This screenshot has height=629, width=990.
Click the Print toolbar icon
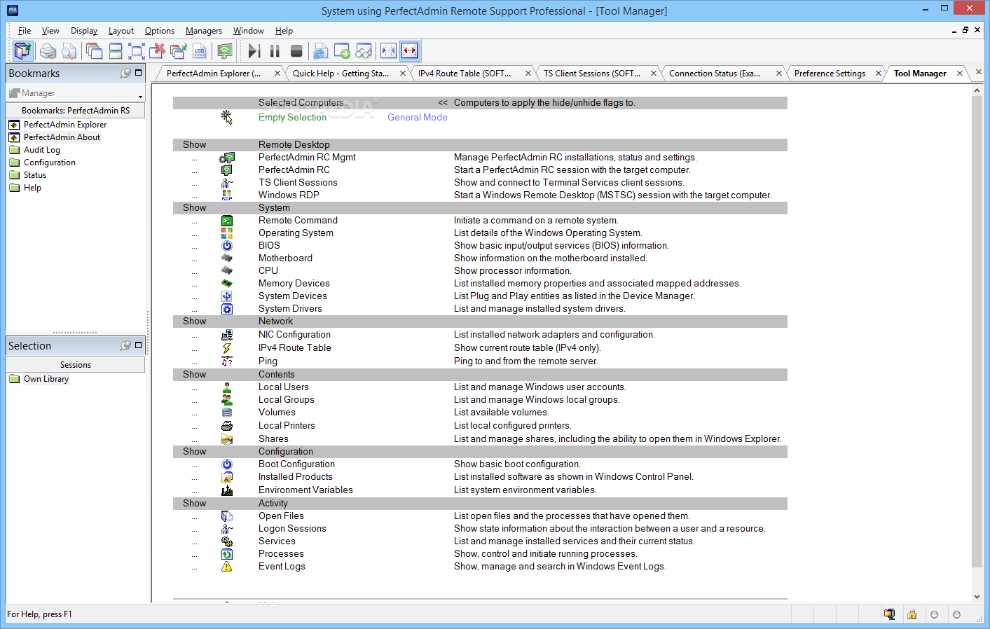pos(48,51)
